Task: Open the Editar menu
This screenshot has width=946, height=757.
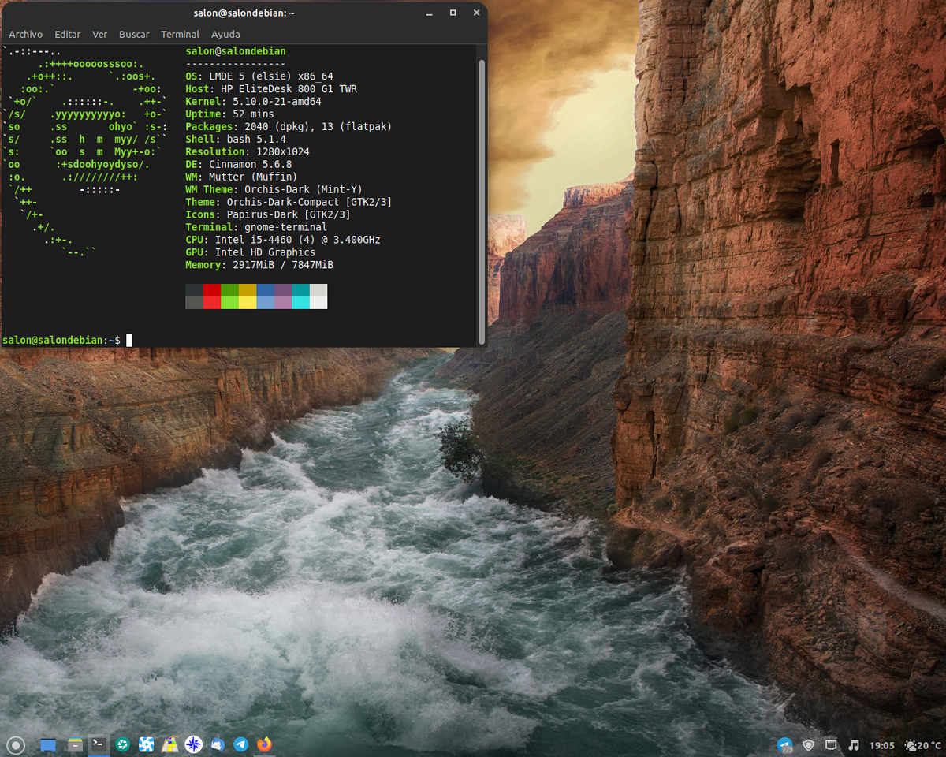Action: 68,34
